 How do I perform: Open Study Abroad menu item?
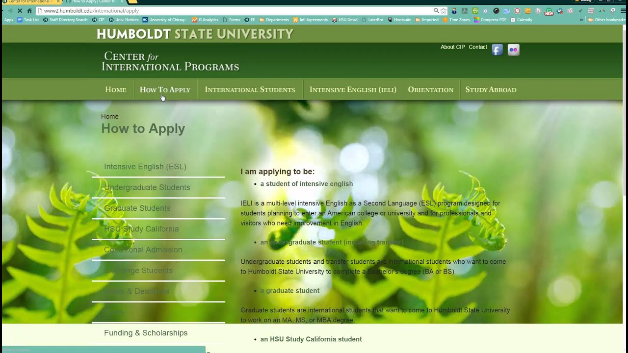(x=491, y=90)
